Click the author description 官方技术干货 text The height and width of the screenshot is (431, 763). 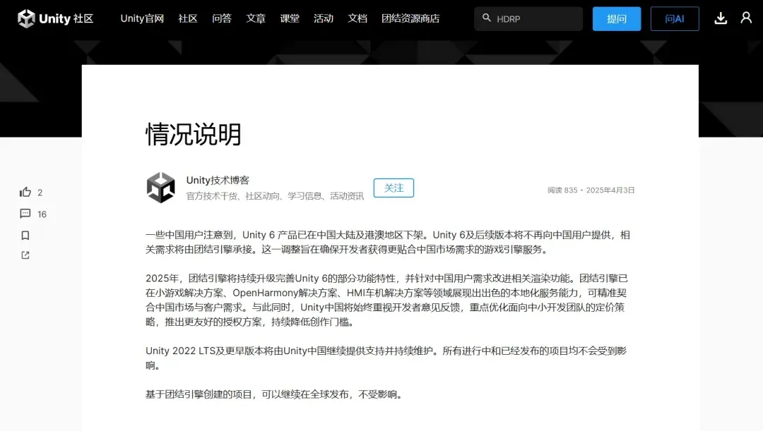click(x=275, y=196)
